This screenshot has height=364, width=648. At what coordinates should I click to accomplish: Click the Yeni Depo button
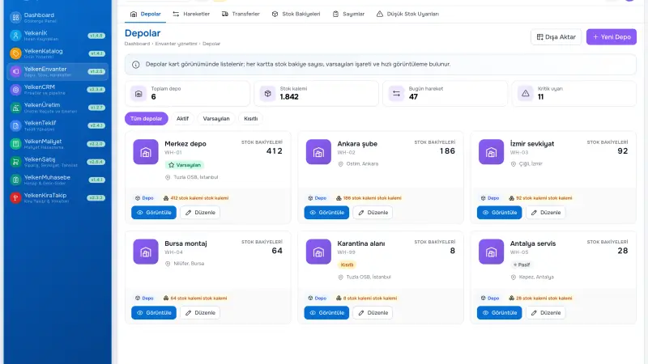612,36
